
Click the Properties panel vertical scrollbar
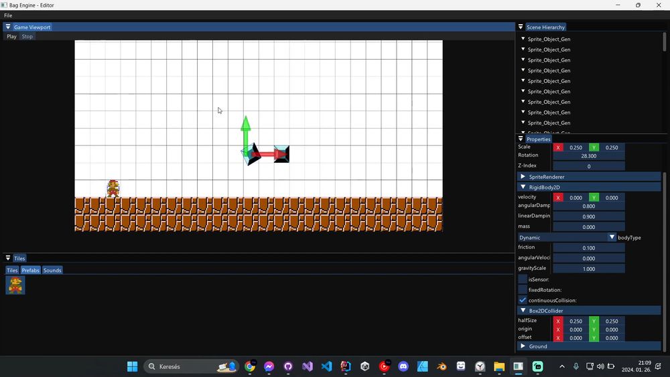click(x=665, y=262)
